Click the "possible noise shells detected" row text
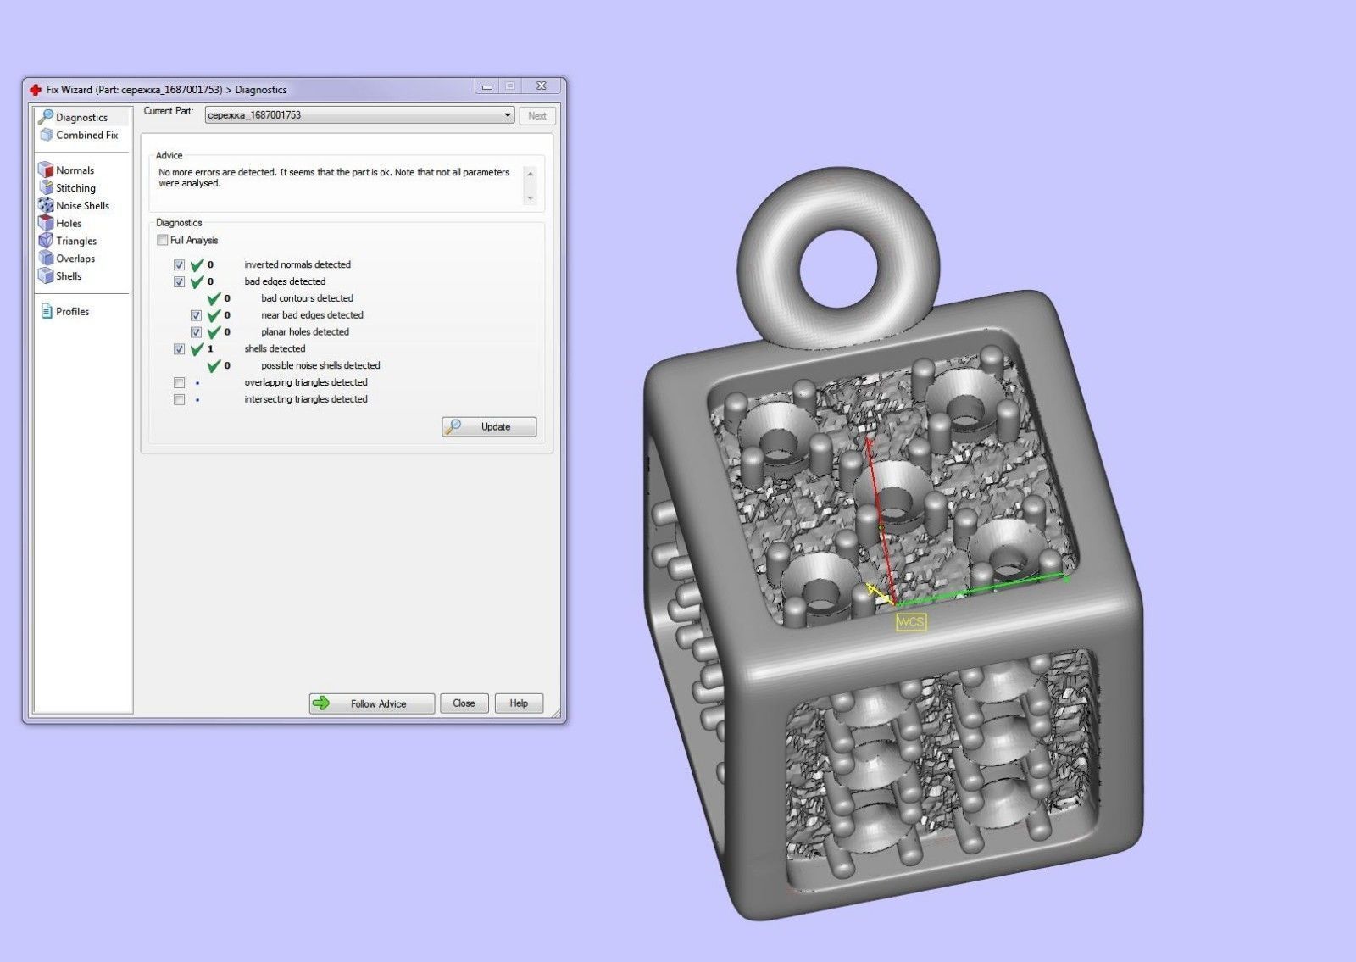 click(x=320, y=366)
